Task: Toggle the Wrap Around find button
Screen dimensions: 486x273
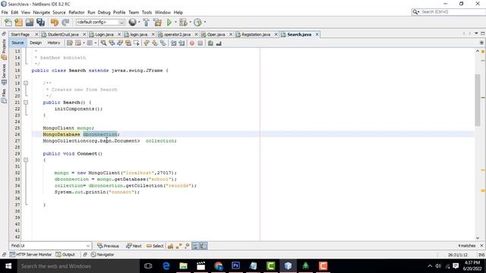Action: 203,246
